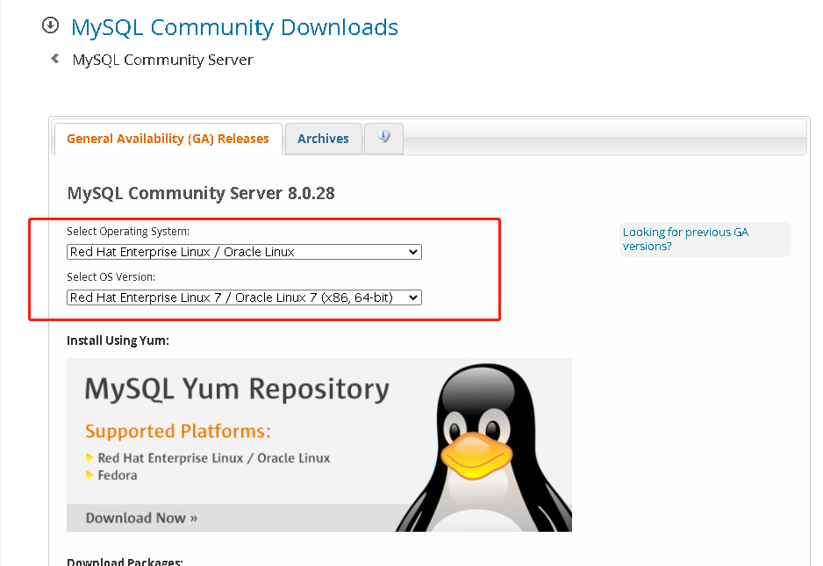Go back to the MySQL Community Server link
Screen dimensions: 823x566
click(x=162, y=60)
